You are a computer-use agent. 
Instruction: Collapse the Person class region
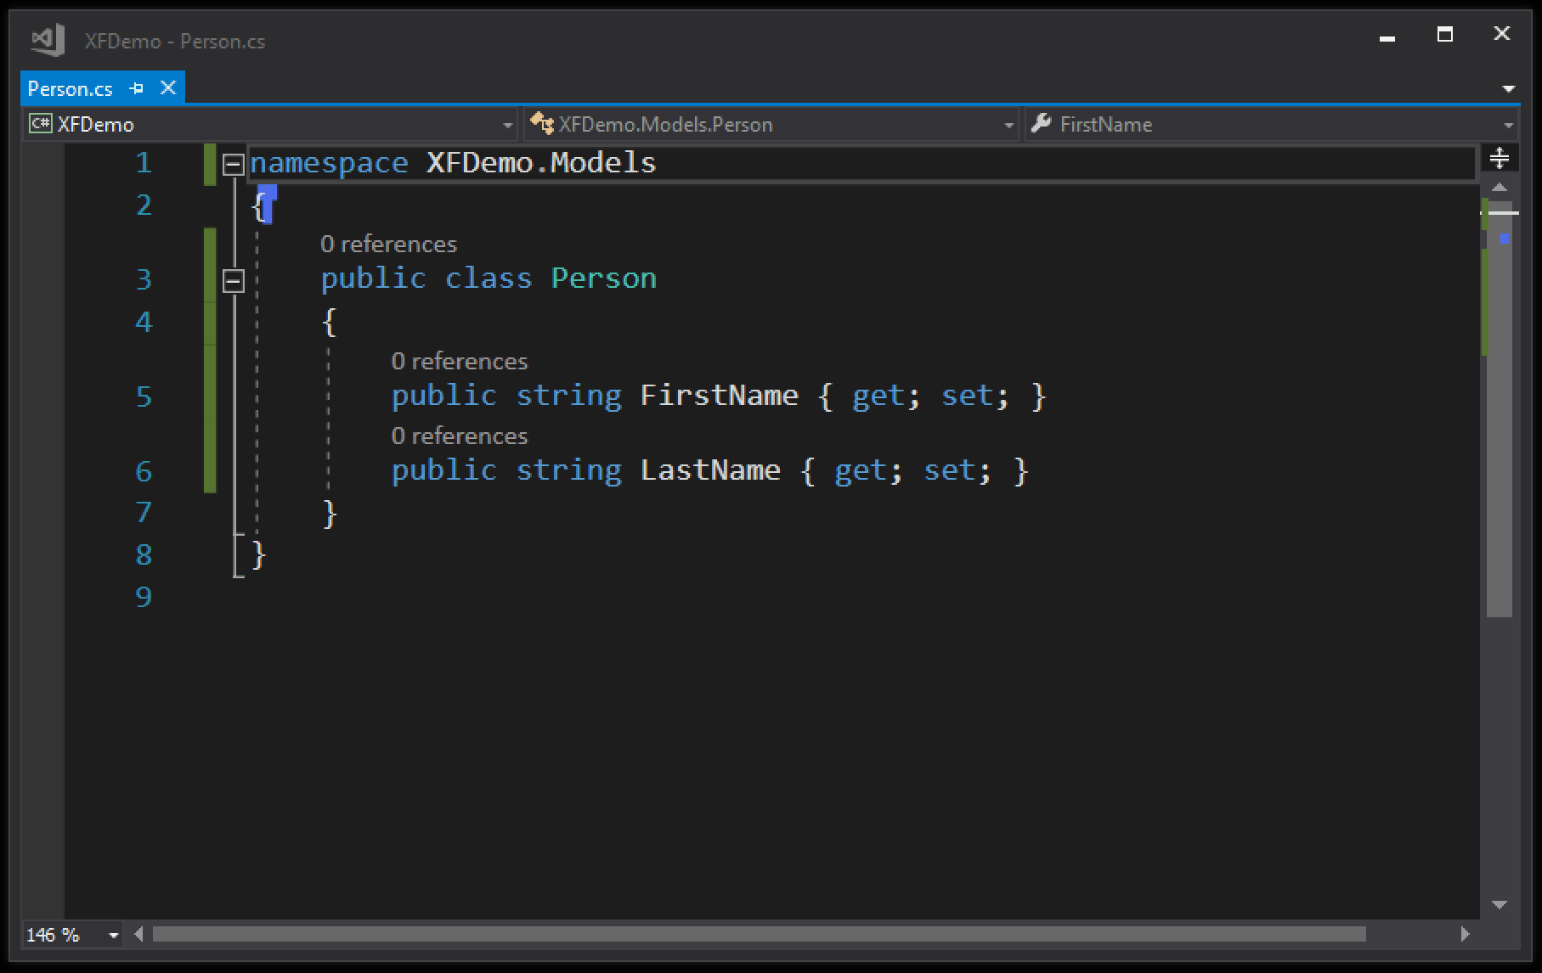click(233, 280)
